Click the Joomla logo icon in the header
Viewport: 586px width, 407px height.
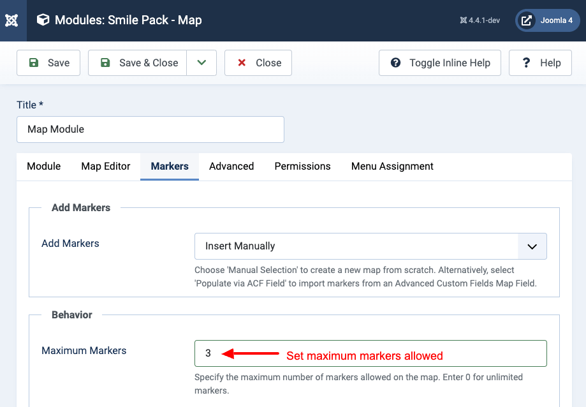11,20
